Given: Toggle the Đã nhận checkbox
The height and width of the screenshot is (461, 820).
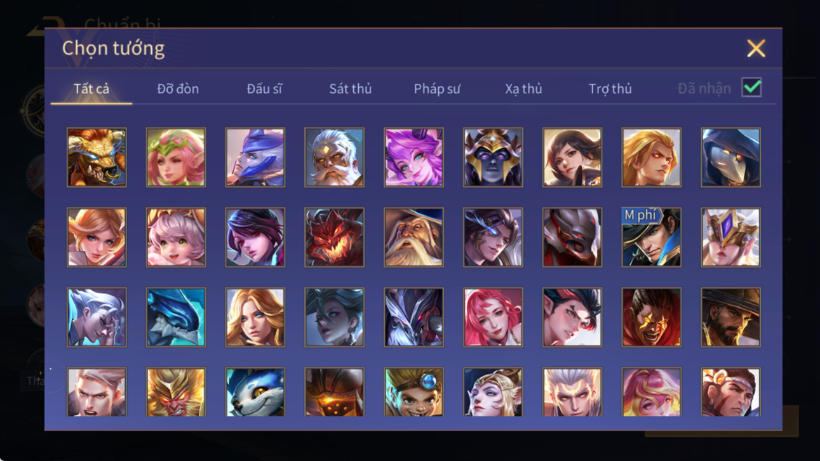Looking at the screenshot, I should [x=751, y=88].
